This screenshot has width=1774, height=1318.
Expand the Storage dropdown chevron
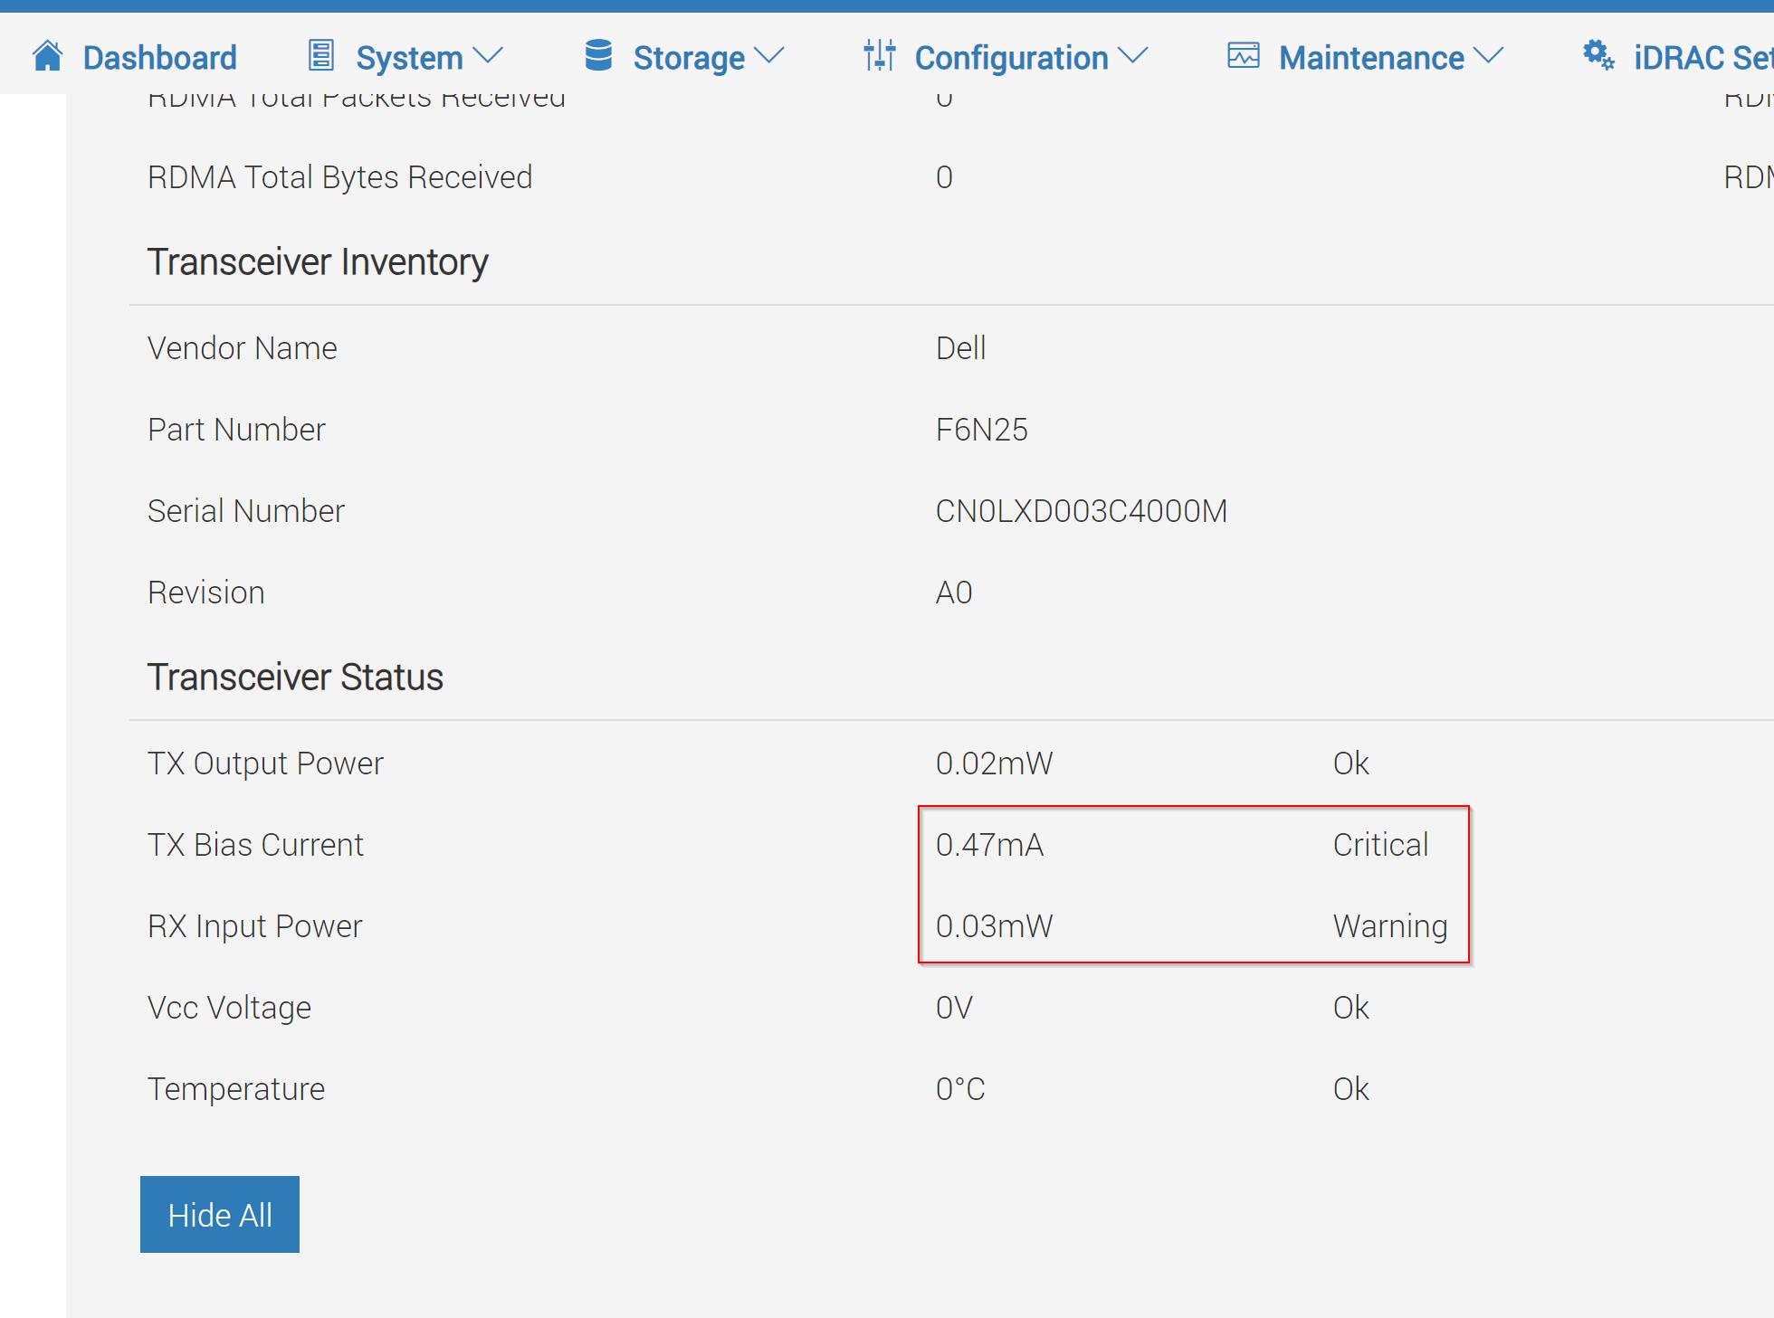(769, 57)
